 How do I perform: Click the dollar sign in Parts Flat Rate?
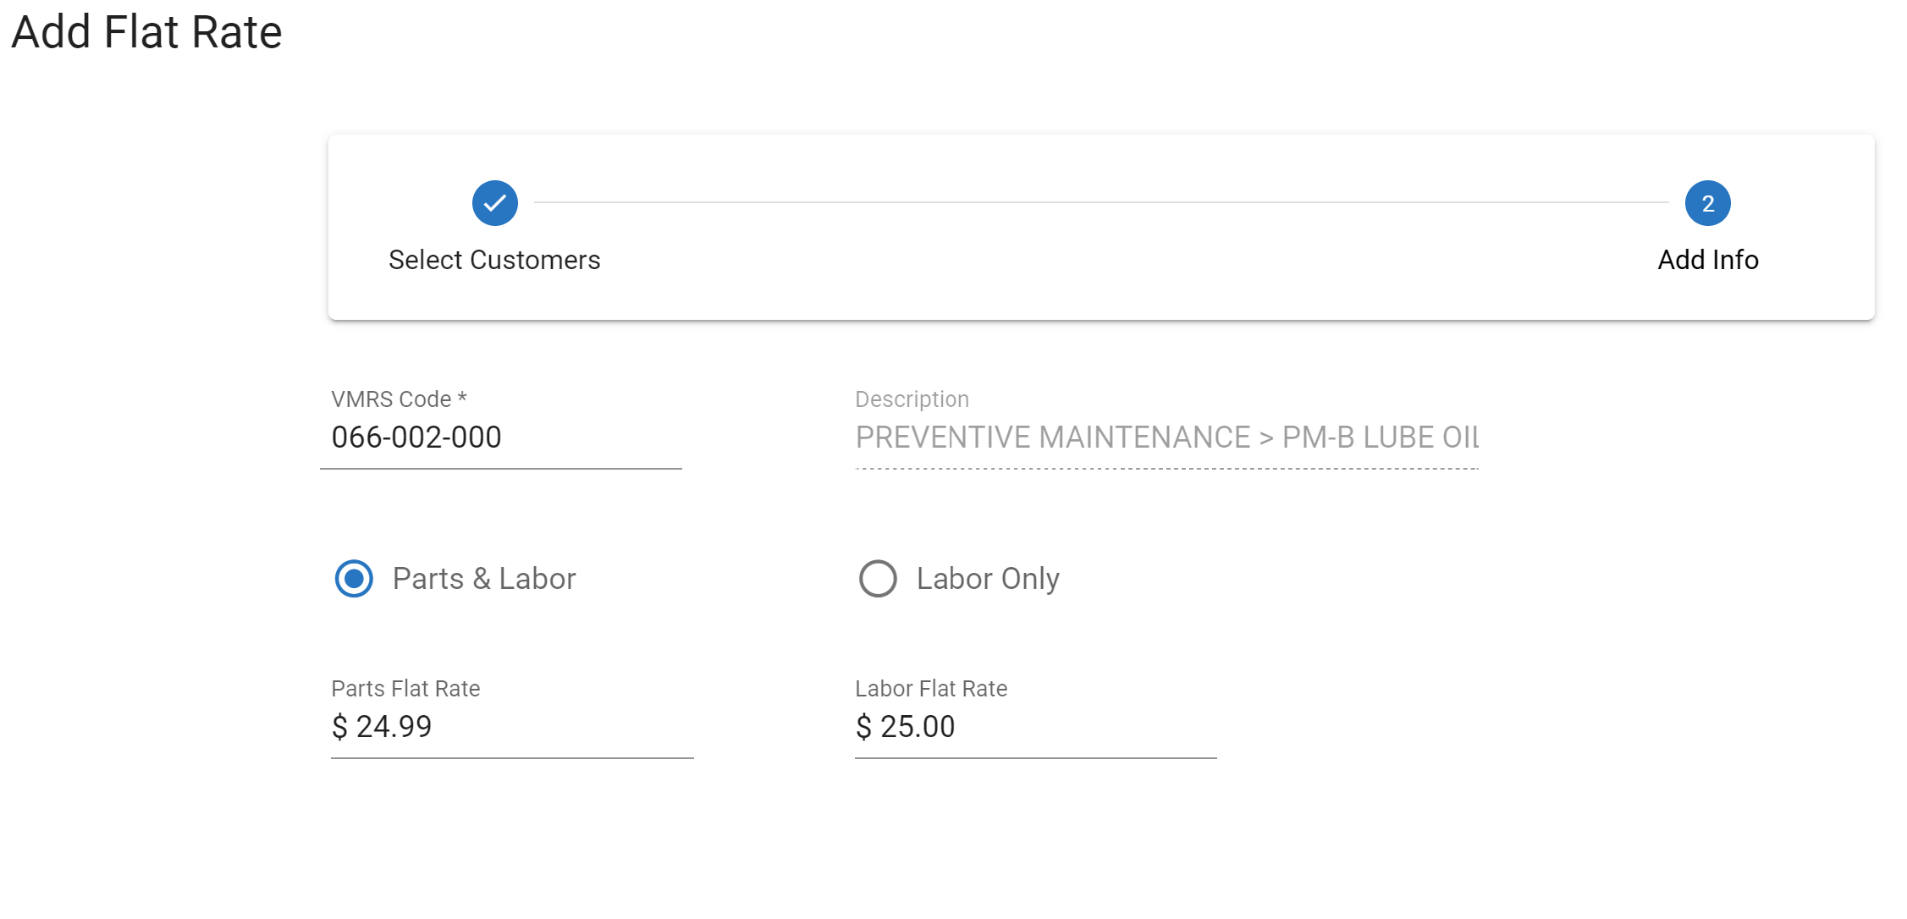pyautogui.click(x=339, y=727)
